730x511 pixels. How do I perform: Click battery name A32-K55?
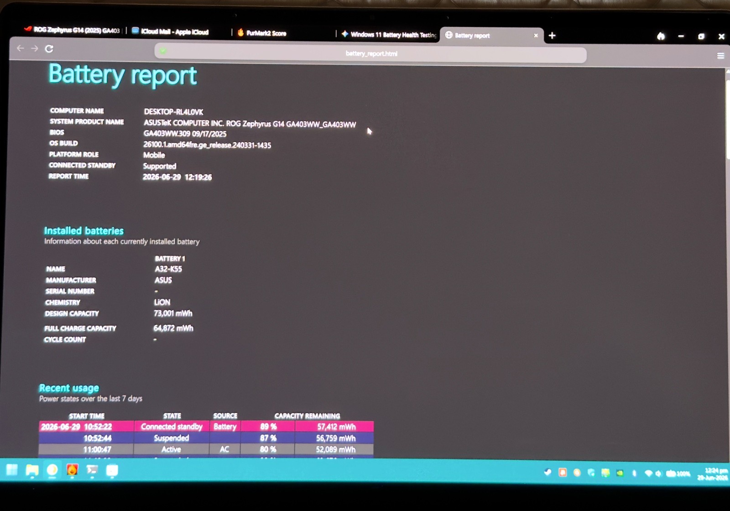tap(168, 269)
